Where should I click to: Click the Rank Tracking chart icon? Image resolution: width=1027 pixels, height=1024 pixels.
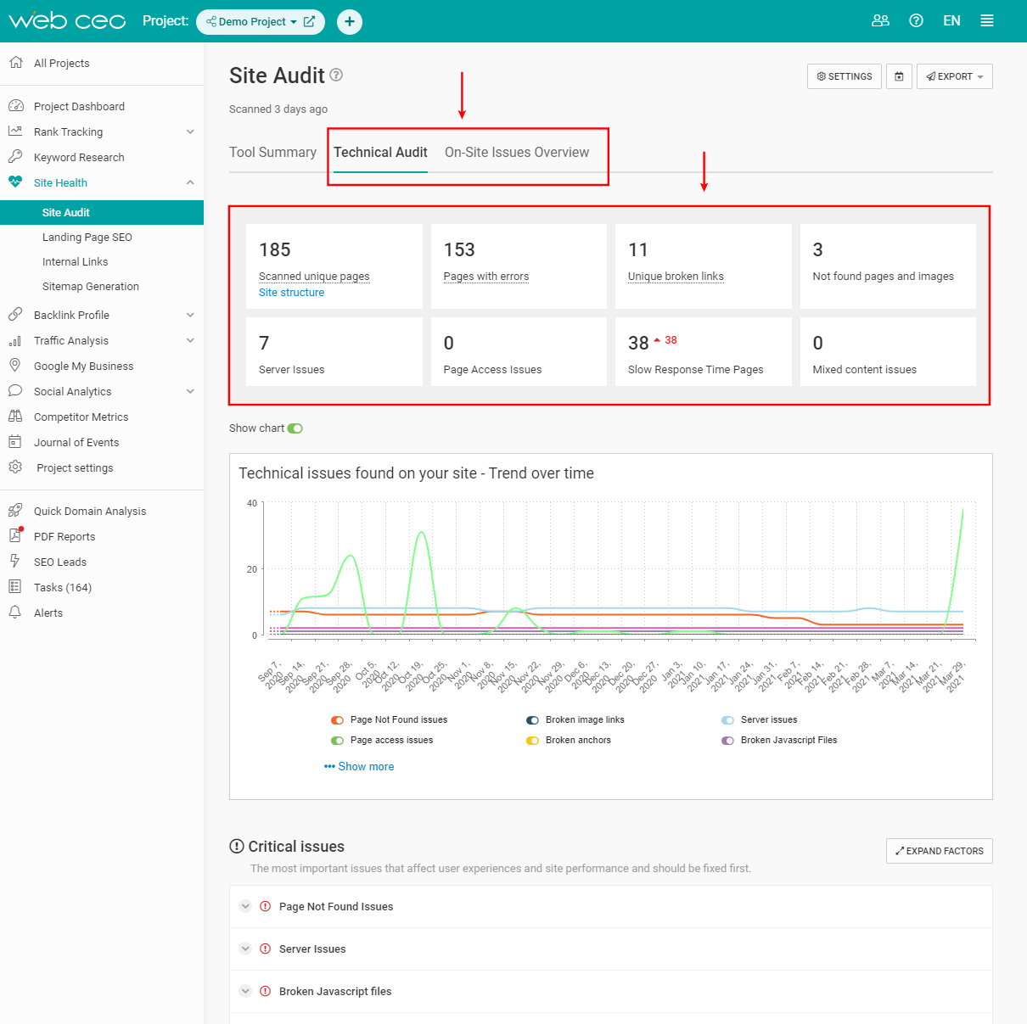pos(15,131)
